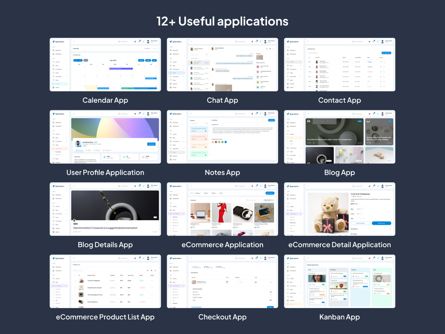Click sidebar toggle hamburger in Calendar App
Viewport: 445px width, 334px height.
(x=74, y=41)
